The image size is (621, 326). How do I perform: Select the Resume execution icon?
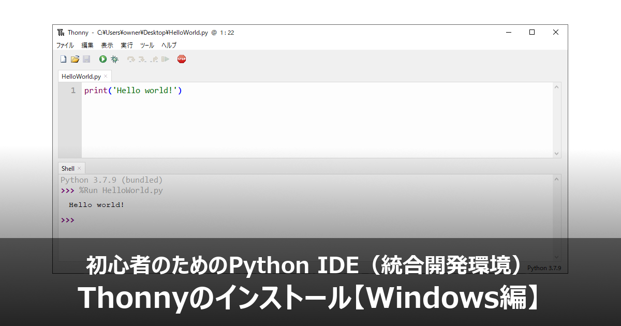pyautogui.click(x=164, y=59)
